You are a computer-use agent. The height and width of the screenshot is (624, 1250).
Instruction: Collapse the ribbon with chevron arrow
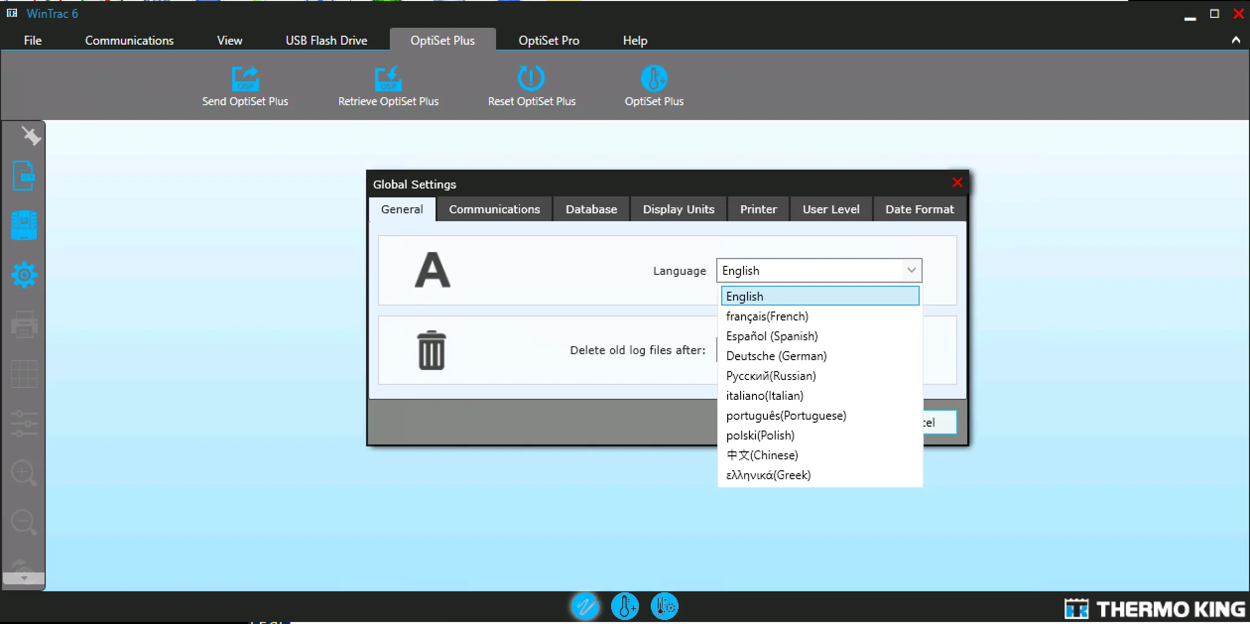(x=1236, y=40)
